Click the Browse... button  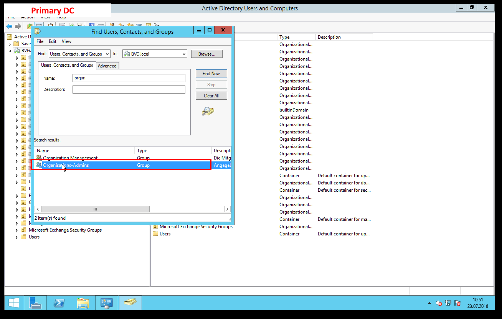(x=207, y=54)
